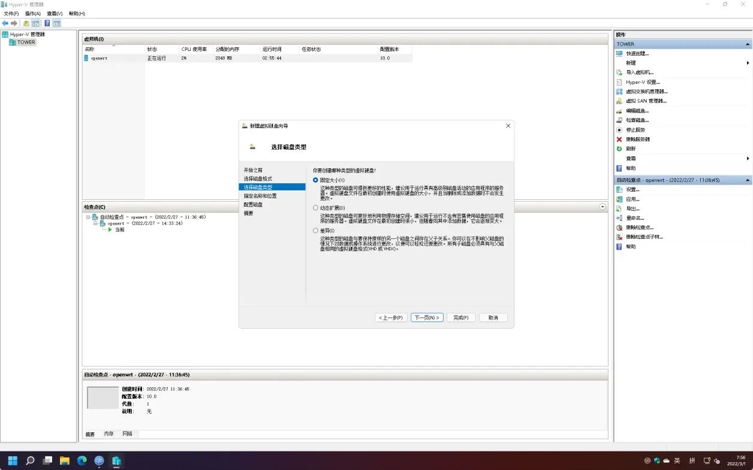Collapse the 检查点 panel chevron
Screen dimensions: 753x470
(603, 207)
